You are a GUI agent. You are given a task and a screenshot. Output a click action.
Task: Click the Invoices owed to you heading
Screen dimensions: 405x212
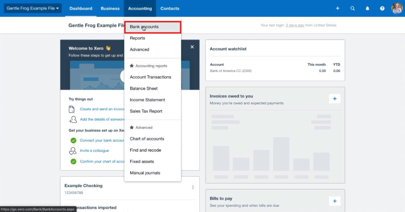pos(231,96)
